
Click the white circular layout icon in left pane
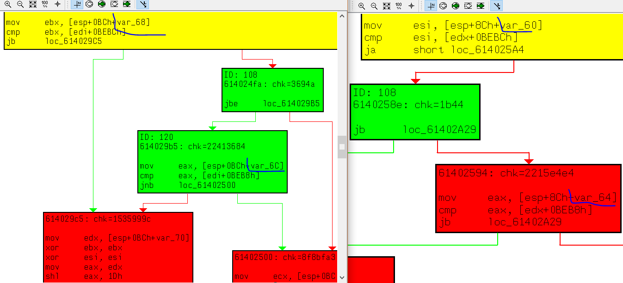click(89, 4)
